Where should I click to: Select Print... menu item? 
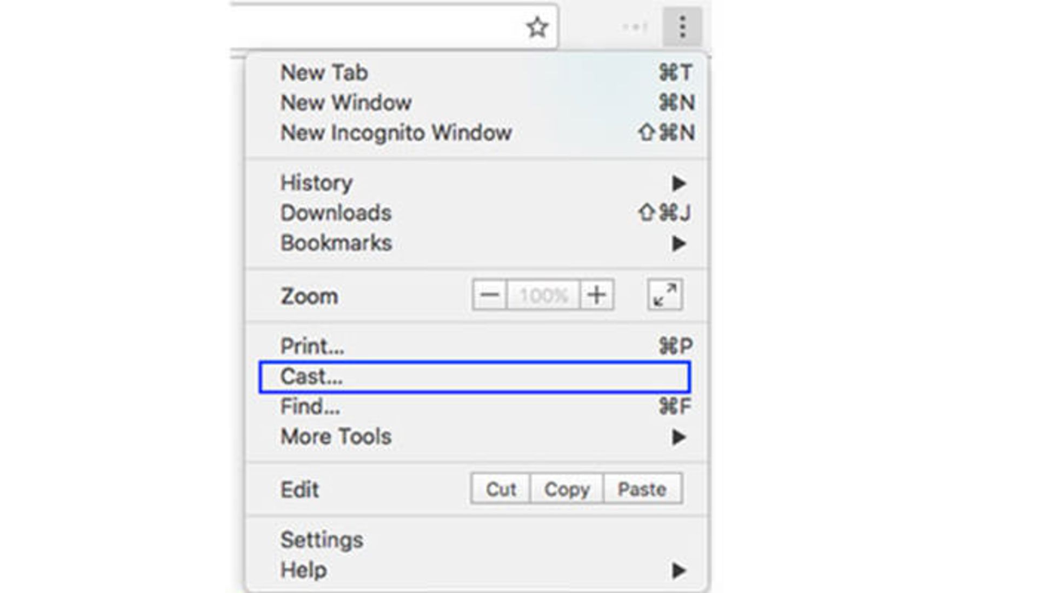pos(312,347)
